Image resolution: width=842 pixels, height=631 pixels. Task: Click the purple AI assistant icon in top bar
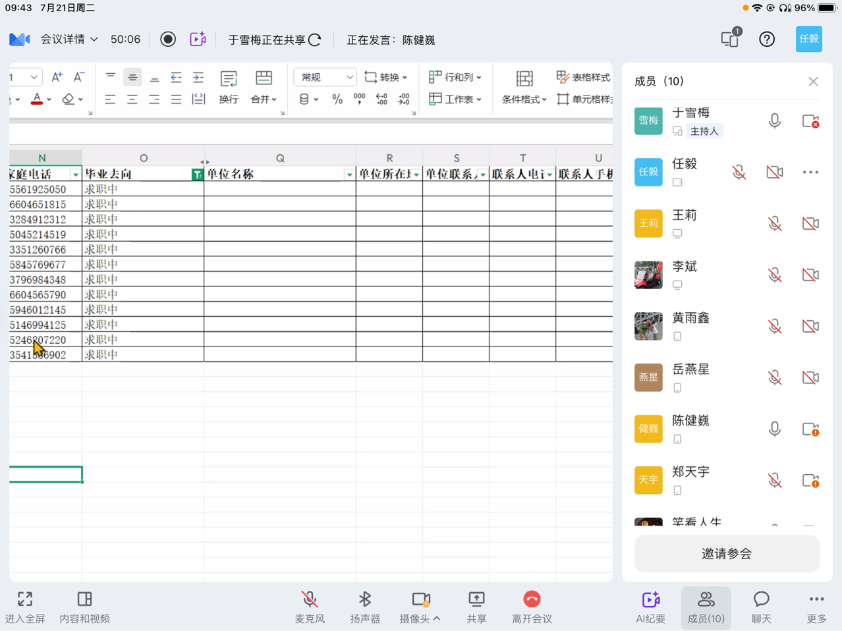coord(198,40)
